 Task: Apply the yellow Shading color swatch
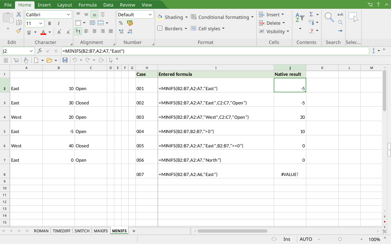160,17
